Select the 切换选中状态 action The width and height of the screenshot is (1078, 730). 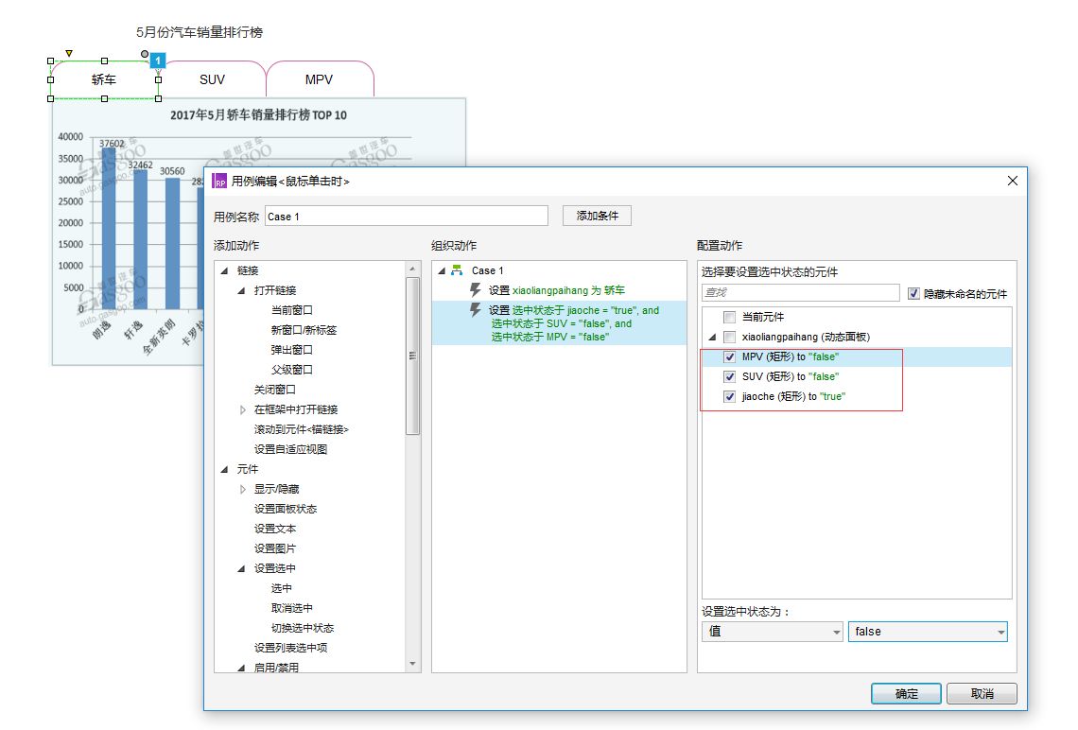[303, 628]
